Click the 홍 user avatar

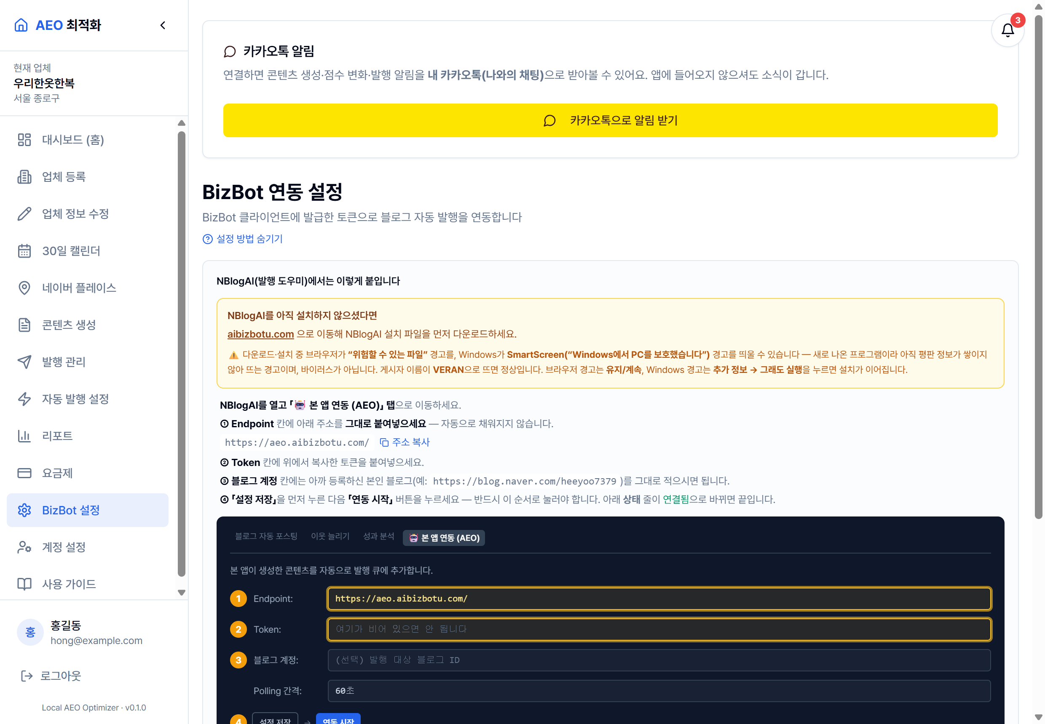(x=30, y=632)
